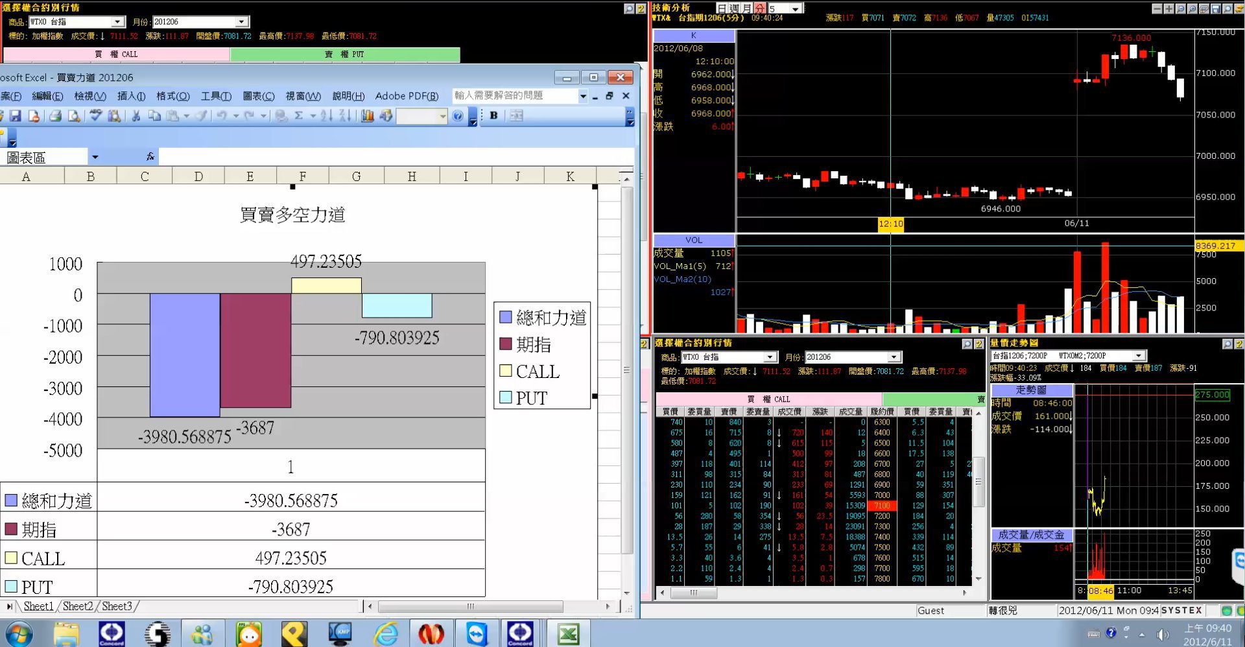Open the 插入(I) menu in Excel
This screenshot has width=1245, height=647.
(131, 96)
